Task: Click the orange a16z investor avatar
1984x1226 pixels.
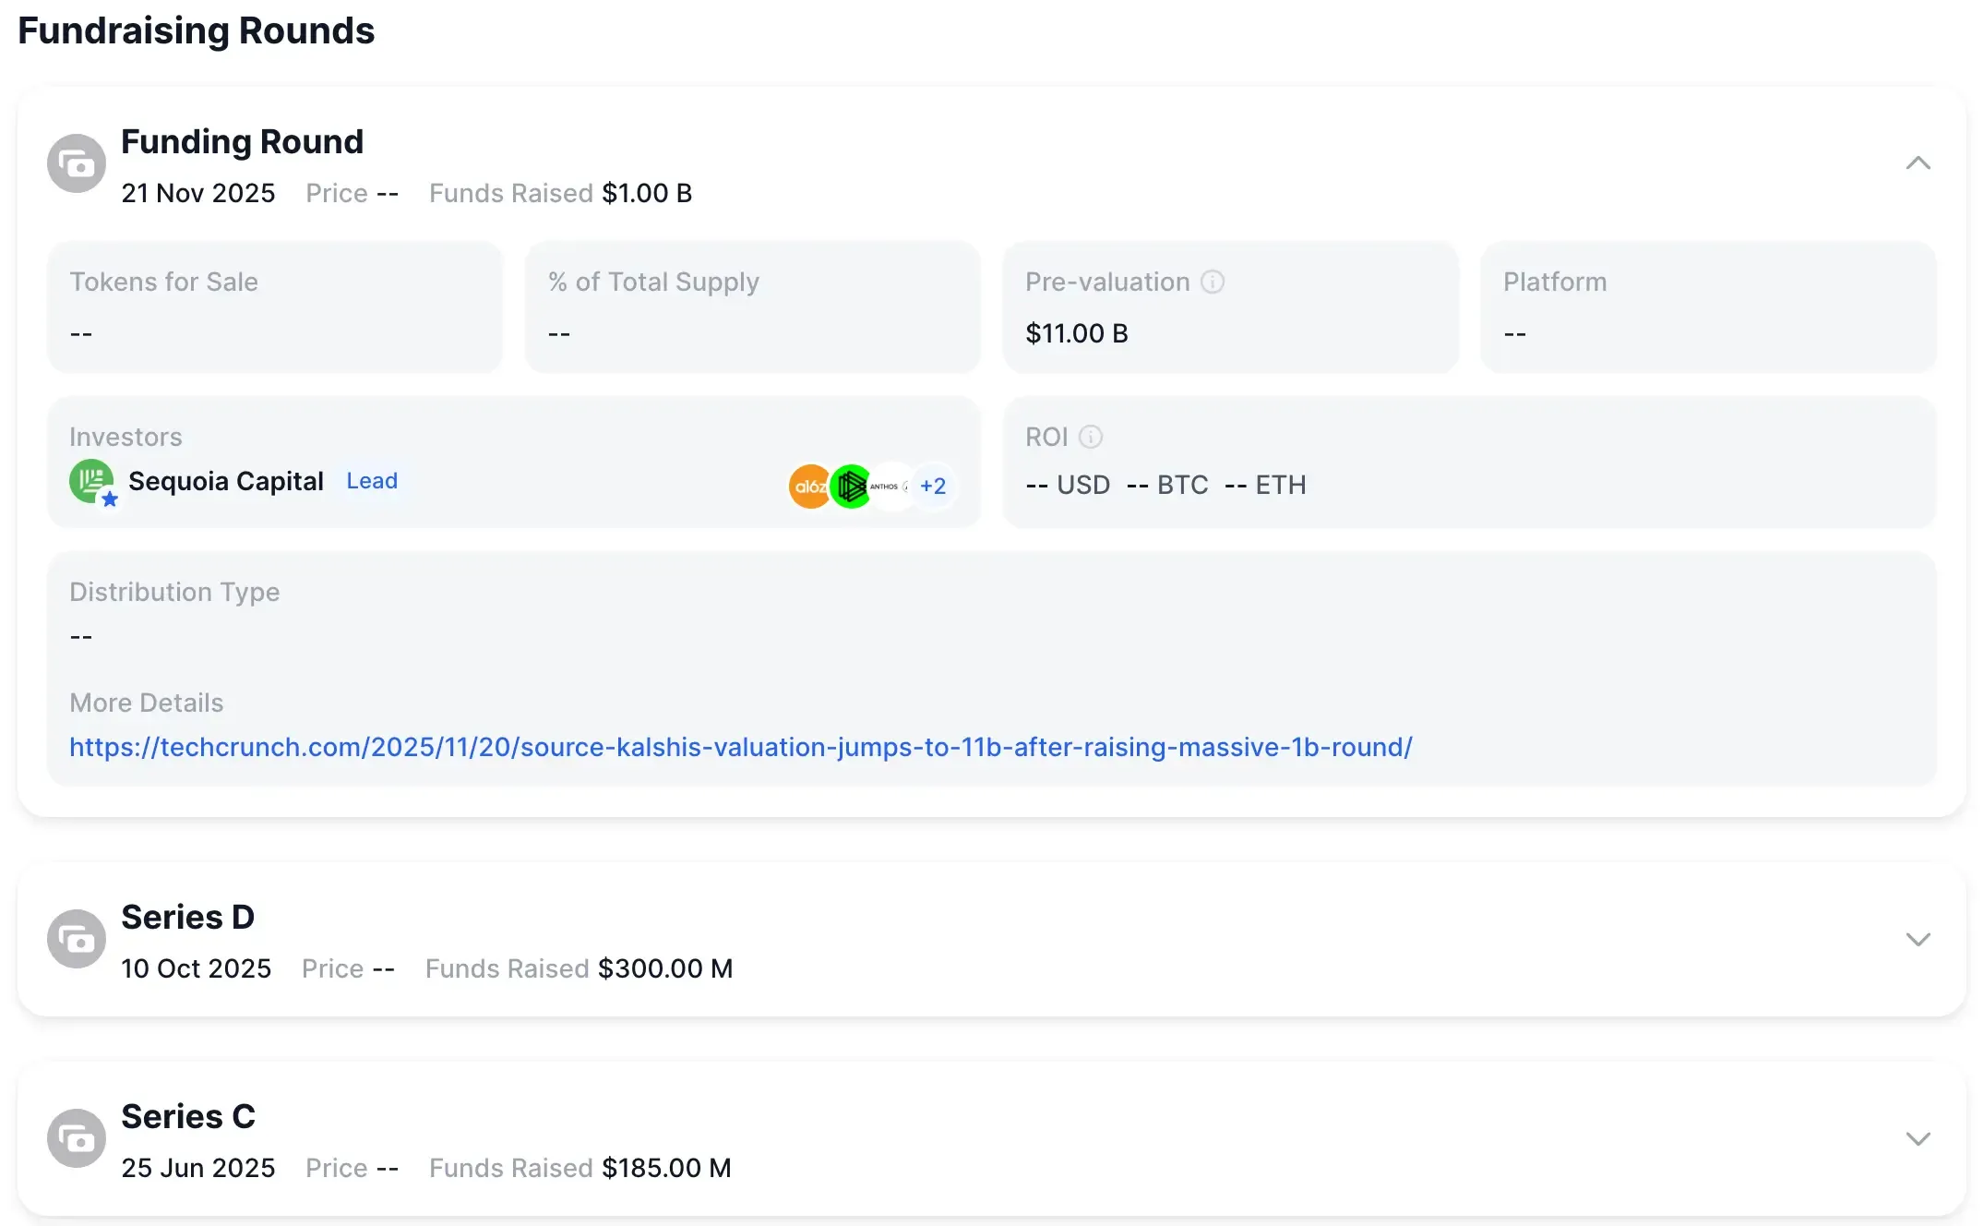Action: 809,486
